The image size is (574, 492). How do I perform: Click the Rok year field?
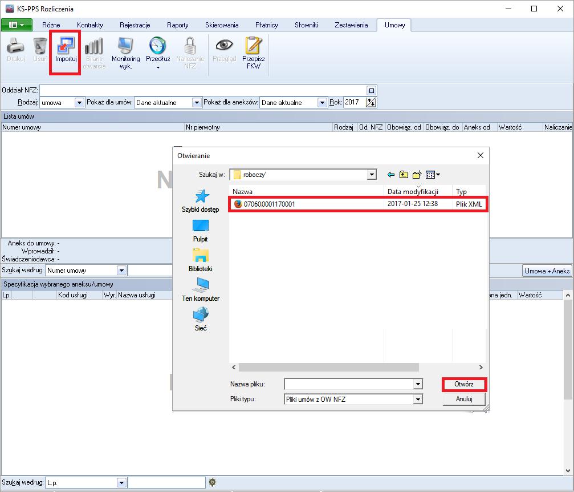[355, 102]
